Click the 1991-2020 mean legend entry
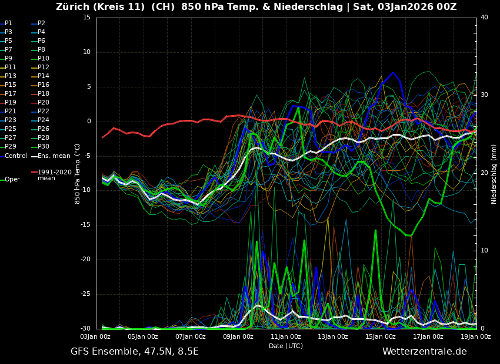Viewport: 500px width, 364px height. coord(54,175)
